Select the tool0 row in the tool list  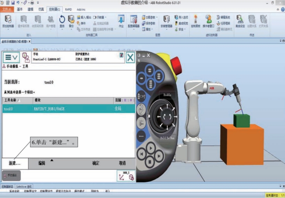tap(69, 109)
